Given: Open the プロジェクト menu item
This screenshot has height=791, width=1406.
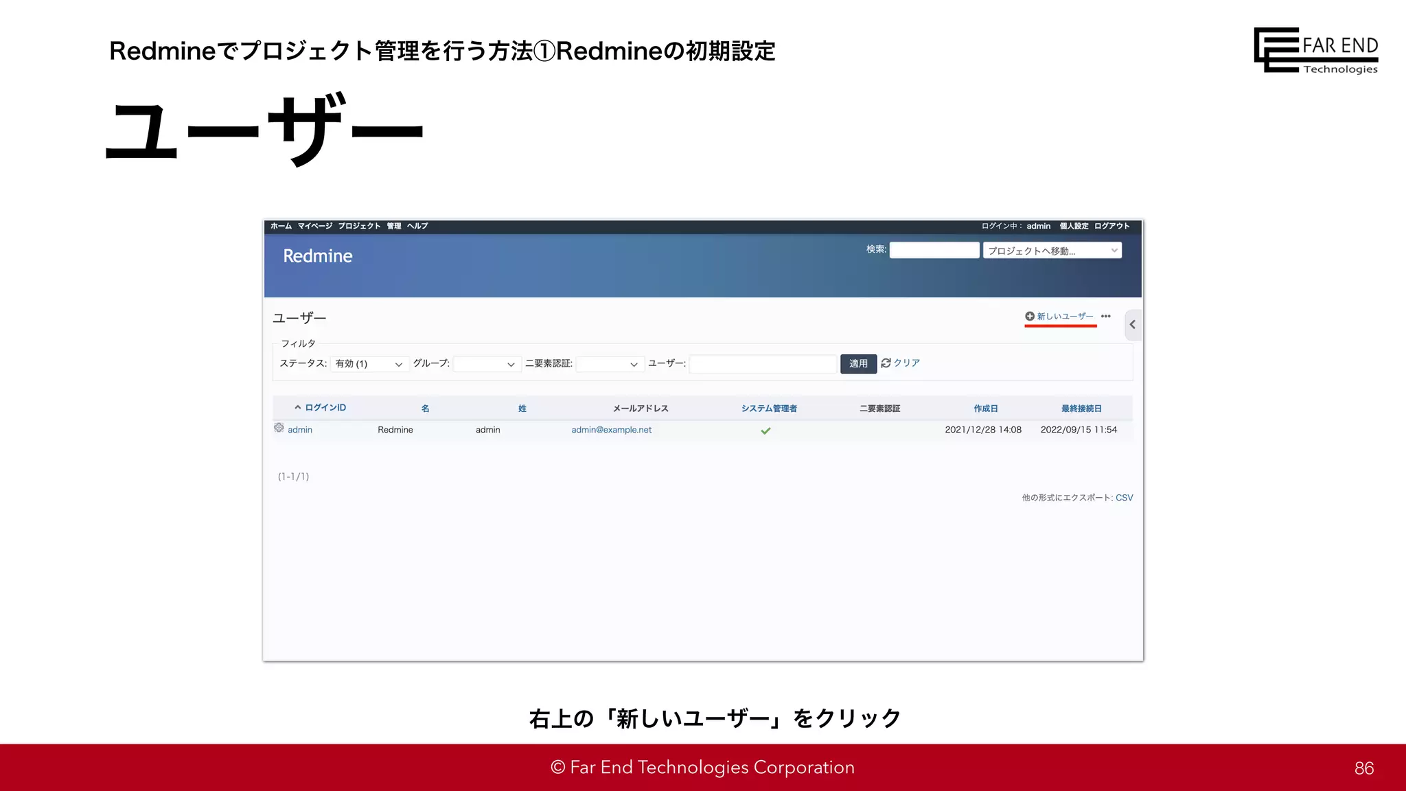Looking at the screenshot, I should tap(359, 226).
